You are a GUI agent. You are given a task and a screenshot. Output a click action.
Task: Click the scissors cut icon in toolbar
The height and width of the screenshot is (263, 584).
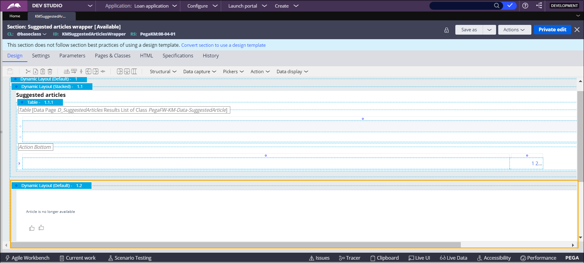pos(28,72)
